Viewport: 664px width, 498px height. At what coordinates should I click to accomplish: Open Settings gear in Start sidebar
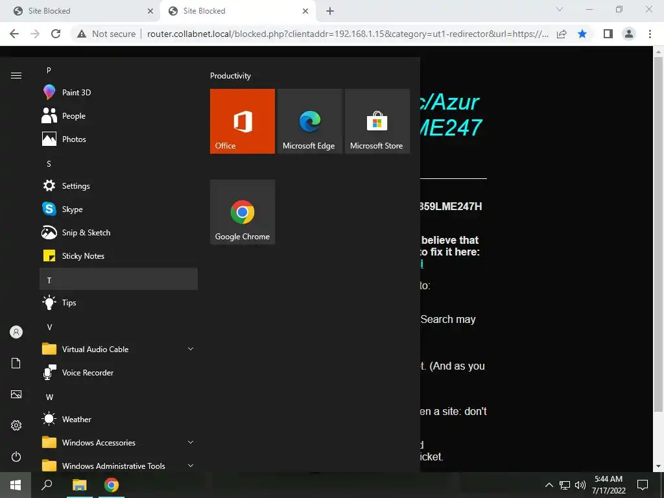tap(16, 425)
